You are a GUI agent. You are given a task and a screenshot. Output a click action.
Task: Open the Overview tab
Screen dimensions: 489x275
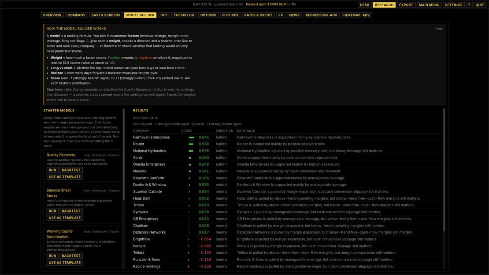pos(52,15)
